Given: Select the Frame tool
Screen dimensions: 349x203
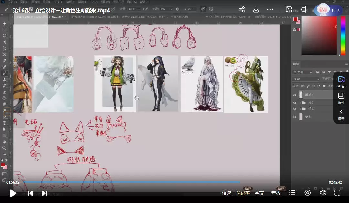Looking at the screenshot, I should (4, 54).
